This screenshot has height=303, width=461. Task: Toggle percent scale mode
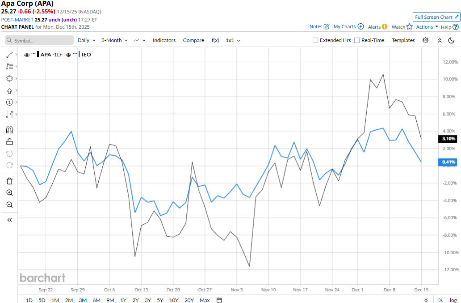440,300
